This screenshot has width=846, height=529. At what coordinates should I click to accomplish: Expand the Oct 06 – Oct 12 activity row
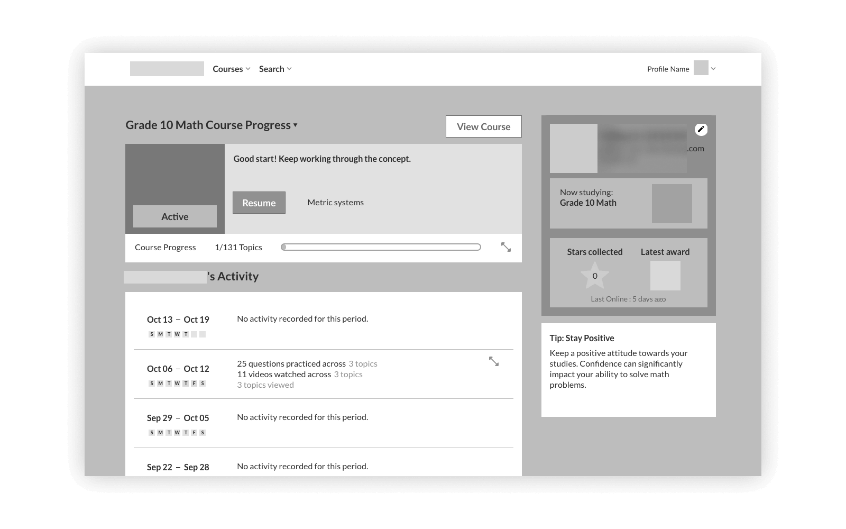[x=493, y=361]
